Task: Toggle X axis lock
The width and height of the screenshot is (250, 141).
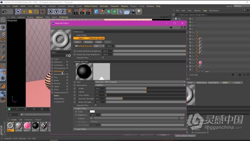Action: (x=50, y=12)
